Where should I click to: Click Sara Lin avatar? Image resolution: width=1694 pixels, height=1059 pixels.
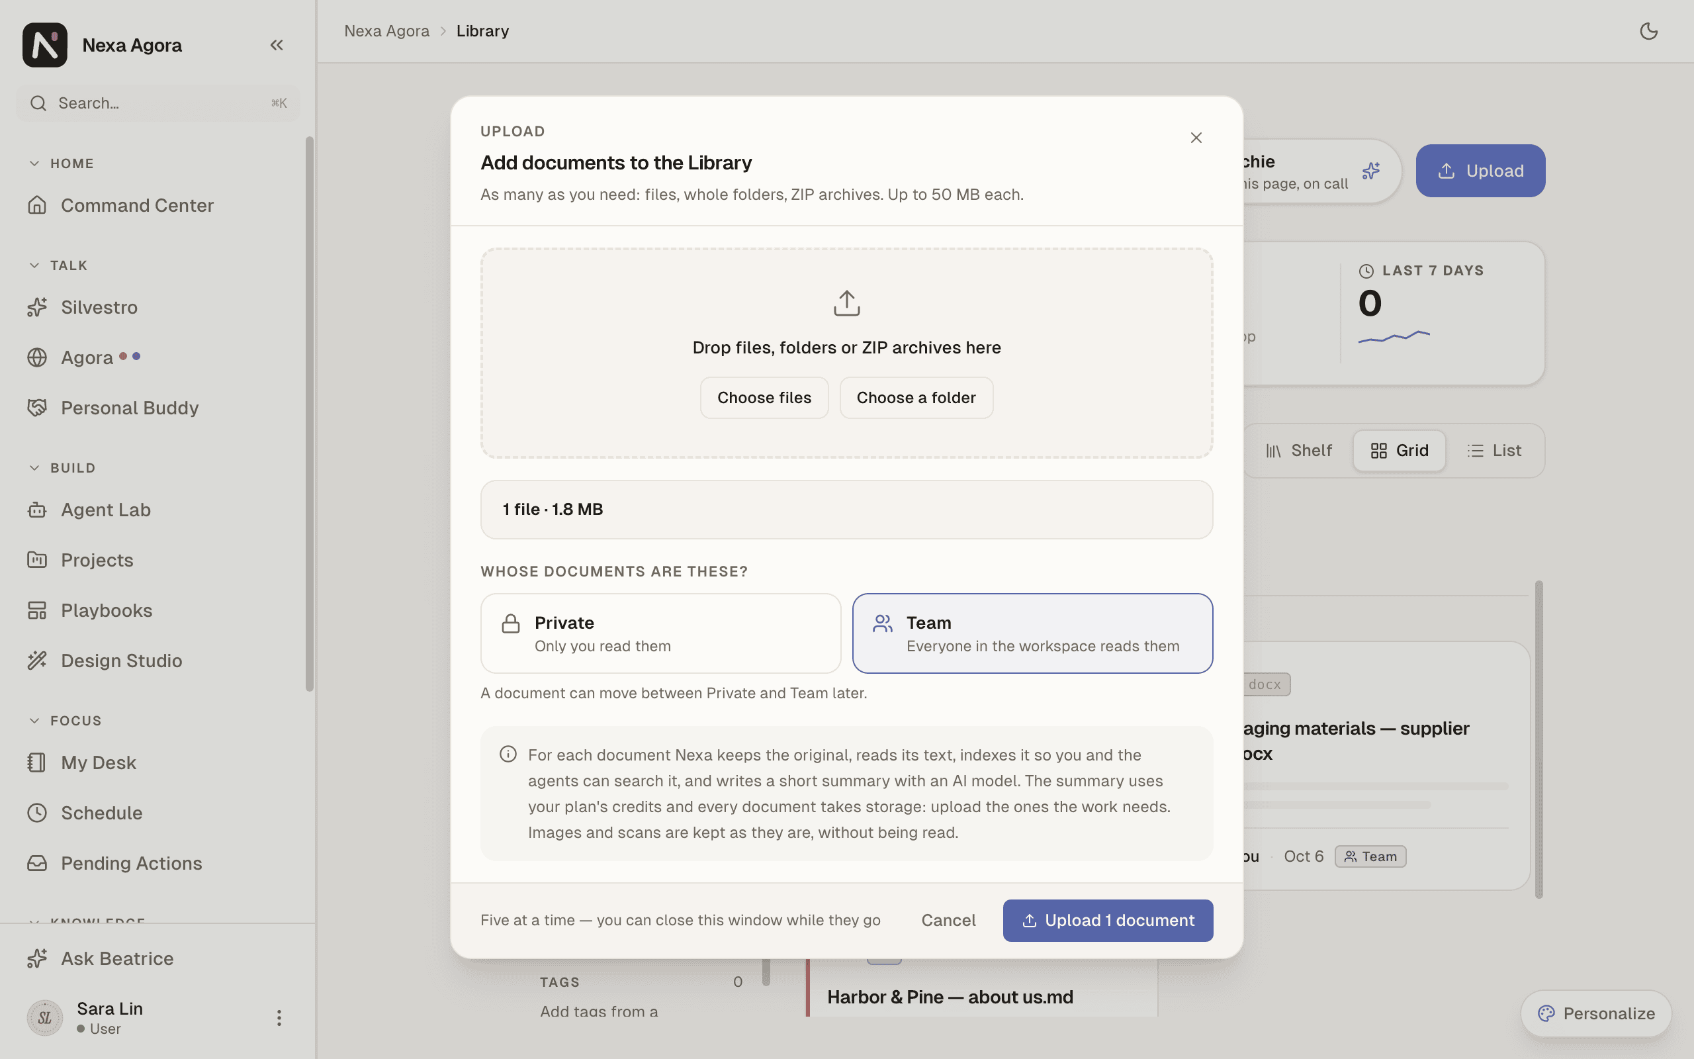coord(45,1018)
